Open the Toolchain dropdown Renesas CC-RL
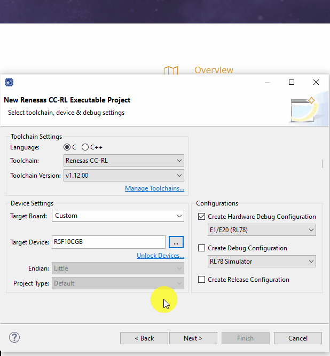 click(124, 160)
